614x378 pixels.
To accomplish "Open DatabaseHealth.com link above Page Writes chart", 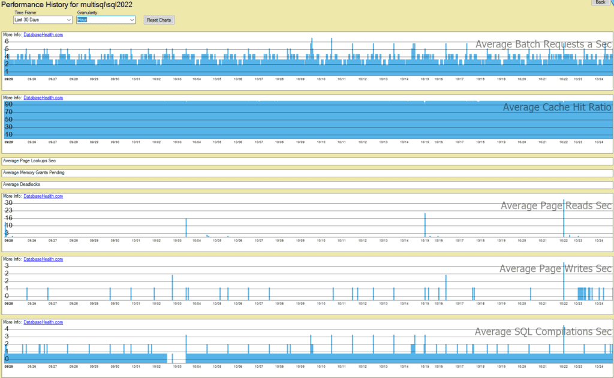I will pos(43,259).
